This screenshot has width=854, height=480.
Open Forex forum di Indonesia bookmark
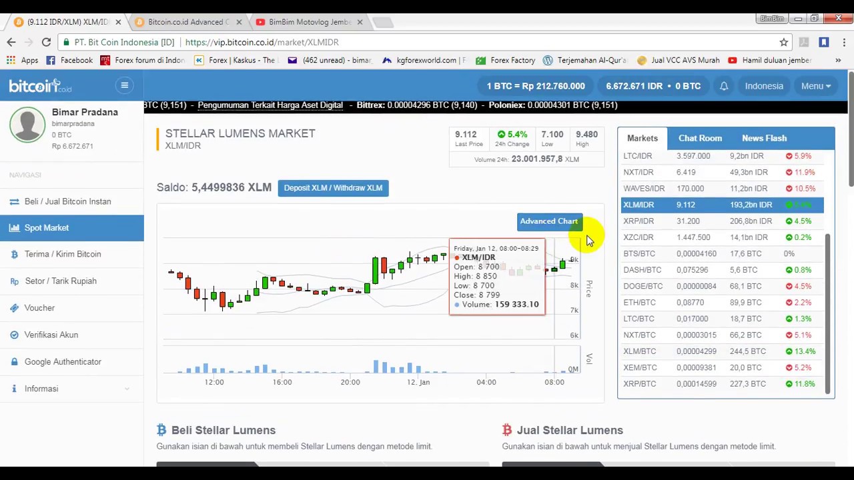[142, 60]
